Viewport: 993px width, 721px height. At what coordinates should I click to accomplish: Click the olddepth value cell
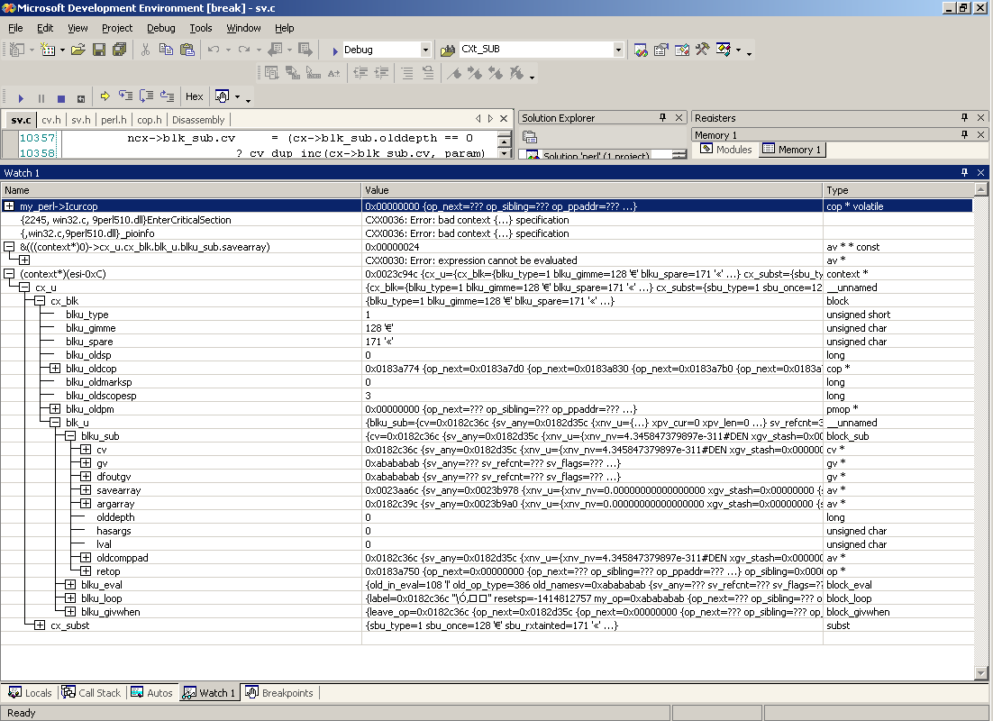pyautogui.click(x=592, y=517)
